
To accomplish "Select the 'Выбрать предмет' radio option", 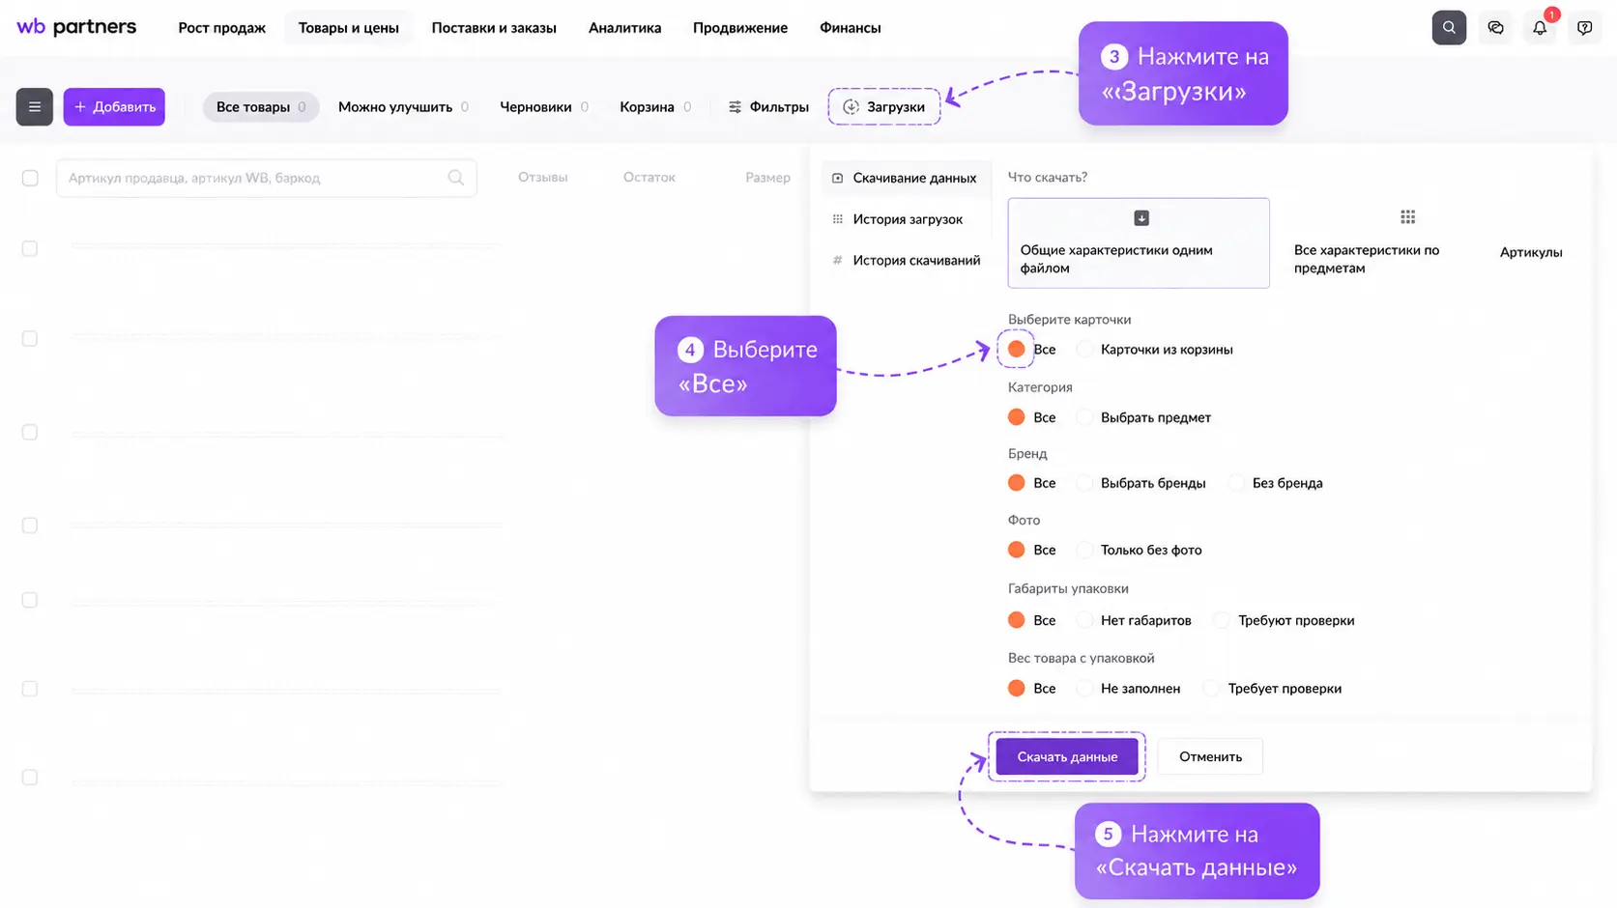I will coord(1085,417).
